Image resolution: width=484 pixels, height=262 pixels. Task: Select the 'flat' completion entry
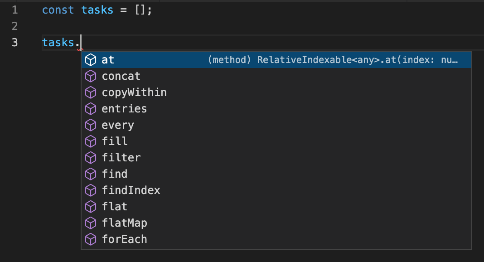pos(114,206)
